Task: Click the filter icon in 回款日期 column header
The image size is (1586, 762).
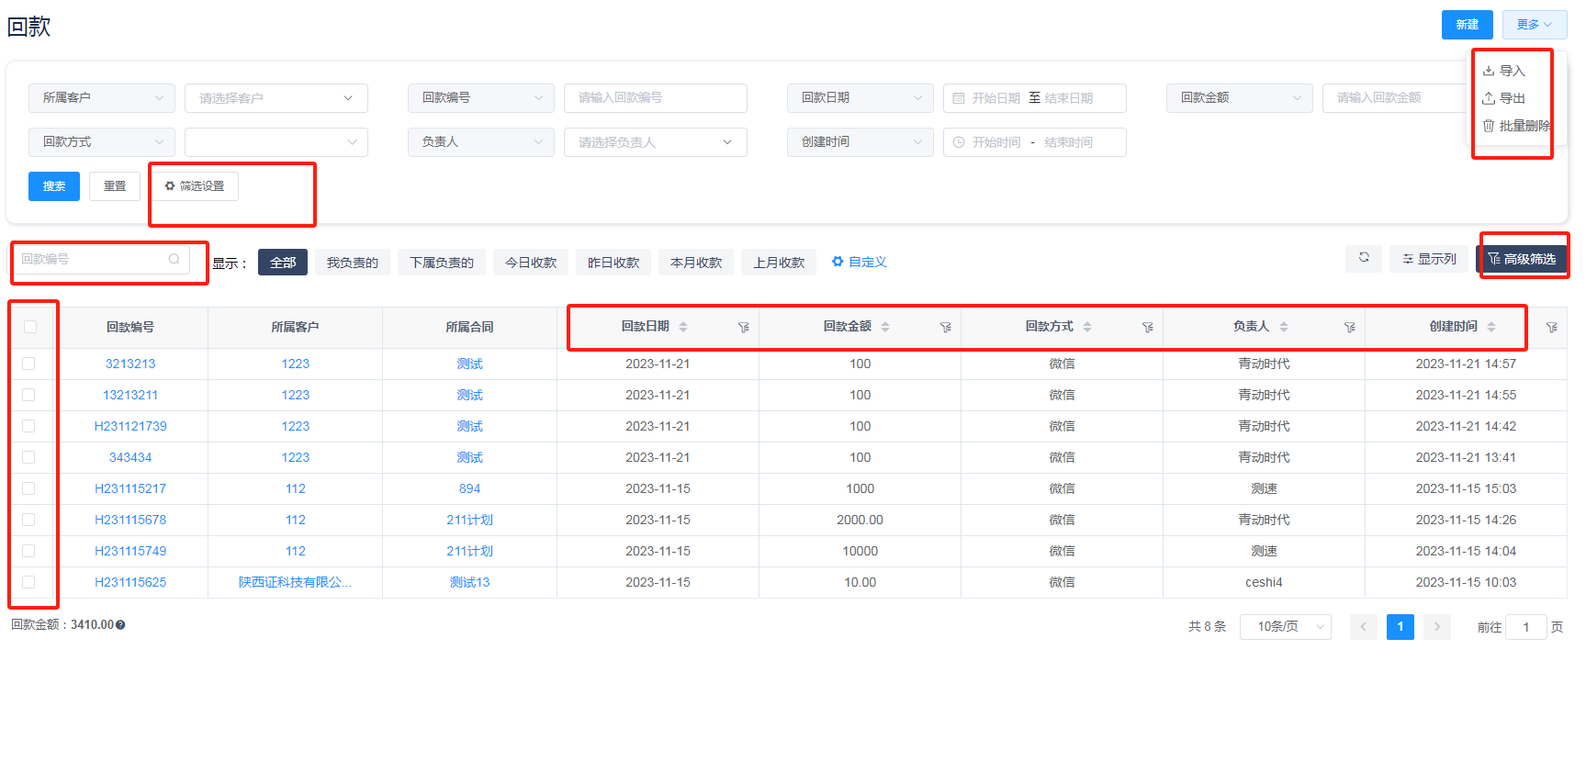Action: point(743,328)
